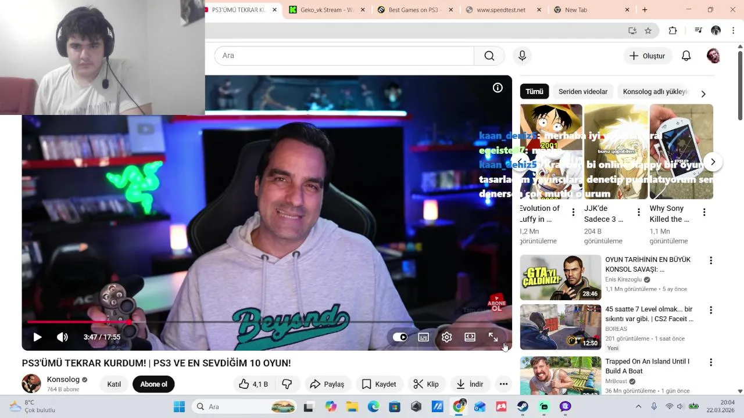Save the video with Kaydet
This screenshot has height=418, width=744.
tap(379, 384)
